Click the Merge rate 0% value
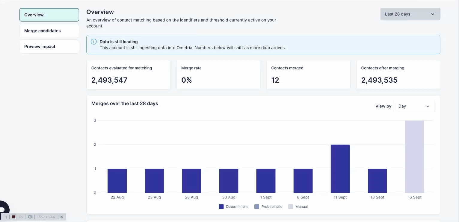Image resolution: width=459 pixels, height=222 pixels. click(x=186, y=80)
